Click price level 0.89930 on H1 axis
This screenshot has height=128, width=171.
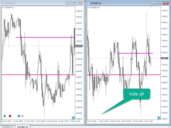click(x=79, y=77)
